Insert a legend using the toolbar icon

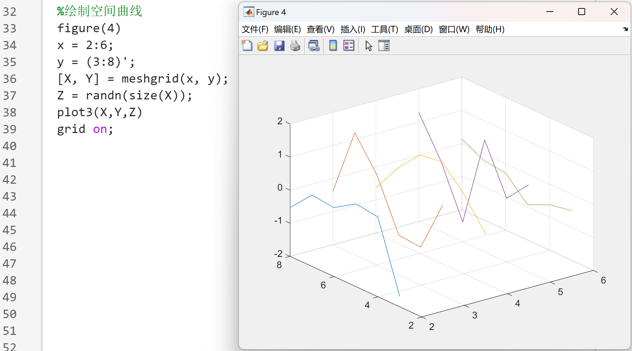tap(349, 45)
